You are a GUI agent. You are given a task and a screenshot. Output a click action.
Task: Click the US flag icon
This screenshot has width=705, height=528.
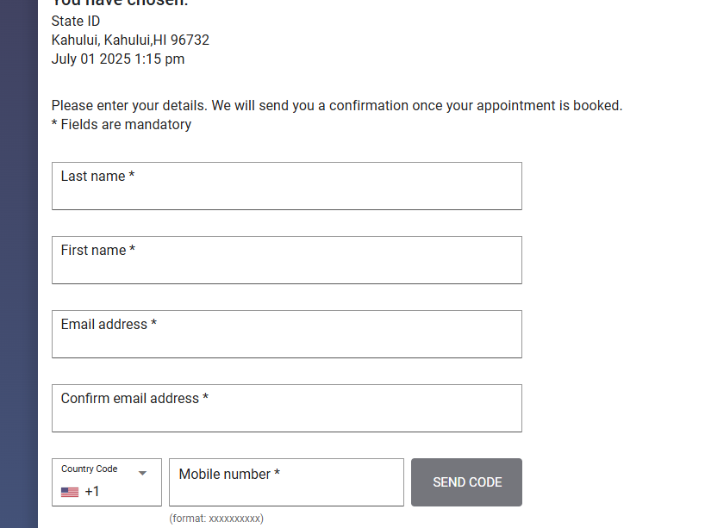[x=70, y=492]
